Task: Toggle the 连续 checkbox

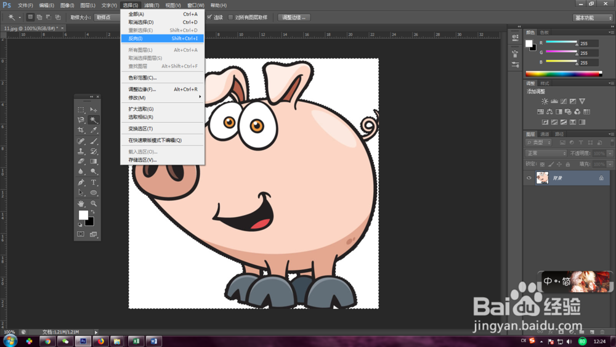Action: [x=209, y=17]
